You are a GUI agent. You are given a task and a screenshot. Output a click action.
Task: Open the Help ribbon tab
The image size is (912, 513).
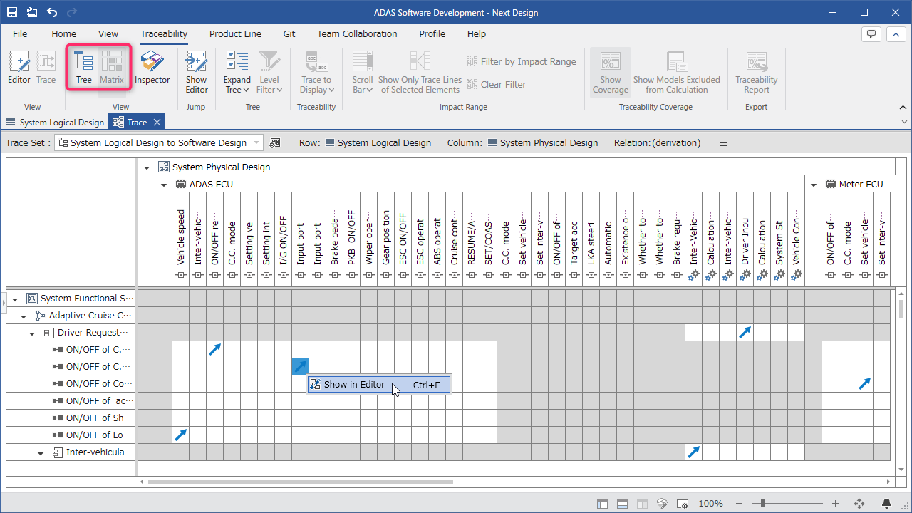[477, 33]
